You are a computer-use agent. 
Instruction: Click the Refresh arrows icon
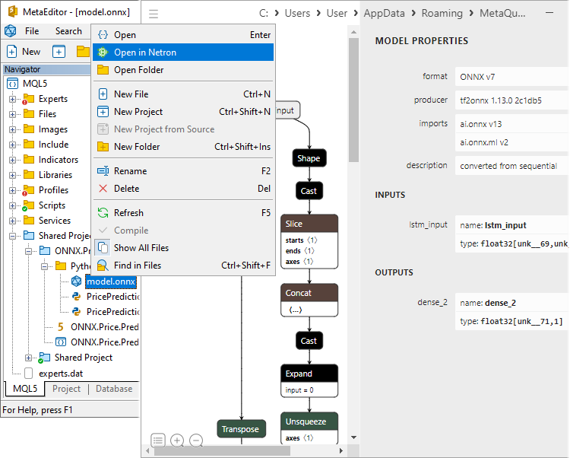pos(103,213)
